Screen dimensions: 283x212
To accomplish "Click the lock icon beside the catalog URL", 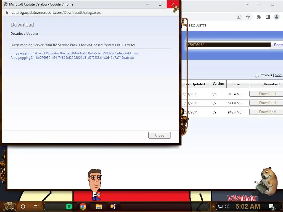I will click(x=7, y=12).
